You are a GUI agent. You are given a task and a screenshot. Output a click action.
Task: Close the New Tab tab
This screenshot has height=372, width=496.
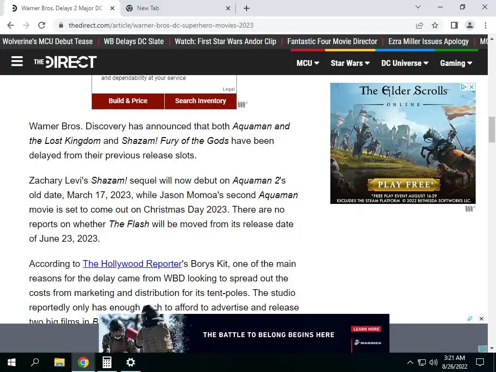[228, 8]
